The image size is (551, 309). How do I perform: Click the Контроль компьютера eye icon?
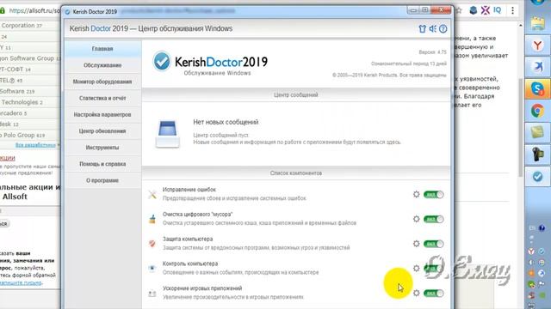click(x=152, y=269)
